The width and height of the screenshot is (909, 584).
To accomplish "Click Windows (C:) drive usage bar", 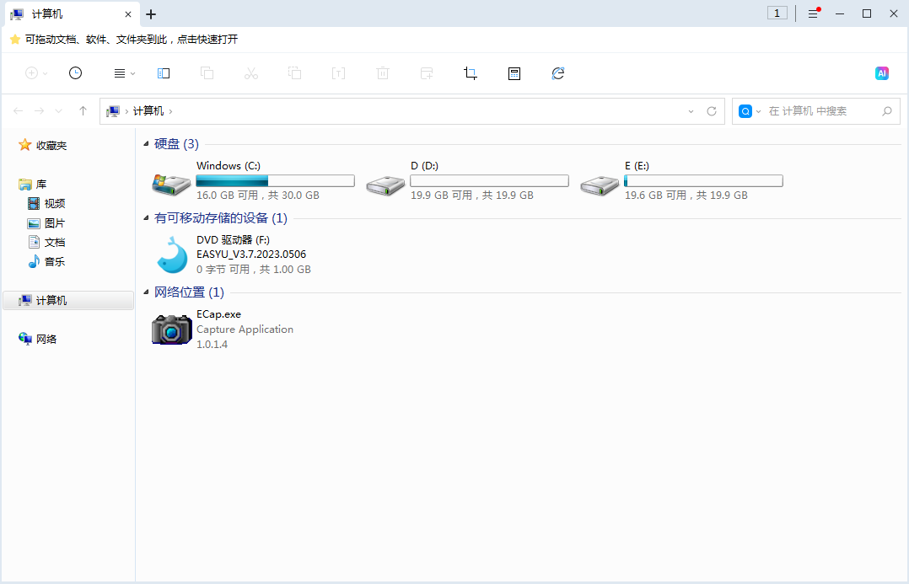I will tap(275, 181).
